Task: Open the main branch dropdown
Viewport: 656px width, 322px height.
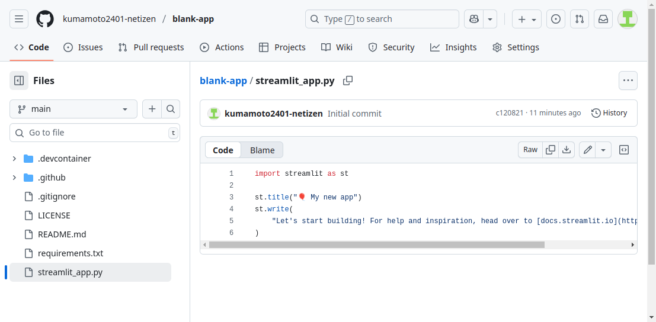Action: pyautogui.click(x=73, y=109)
